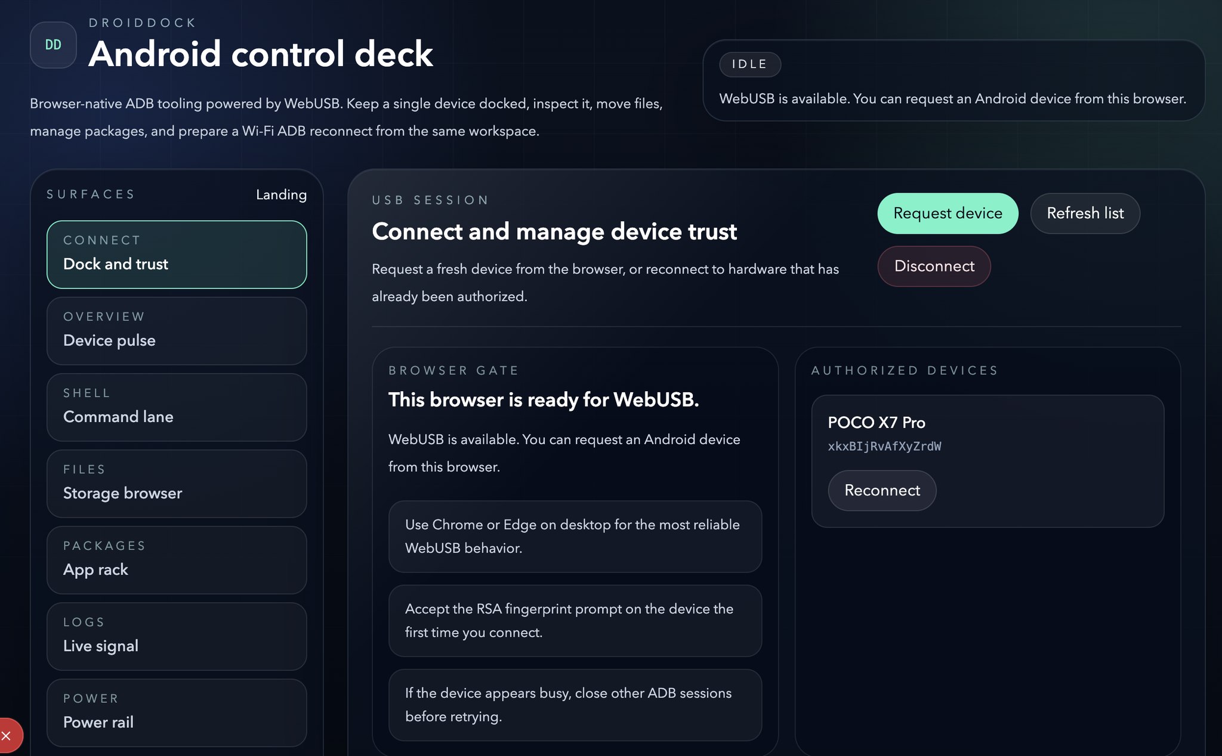Click the IDLE status badge
1222x756 pixels.
(x=750, y=64)
